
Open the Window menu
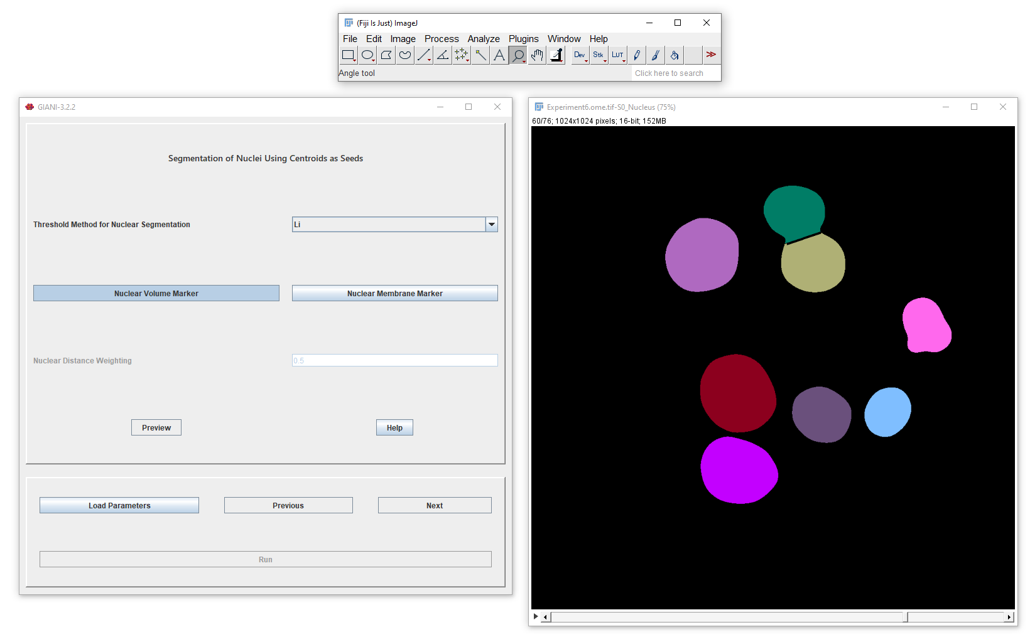(564, 39)
